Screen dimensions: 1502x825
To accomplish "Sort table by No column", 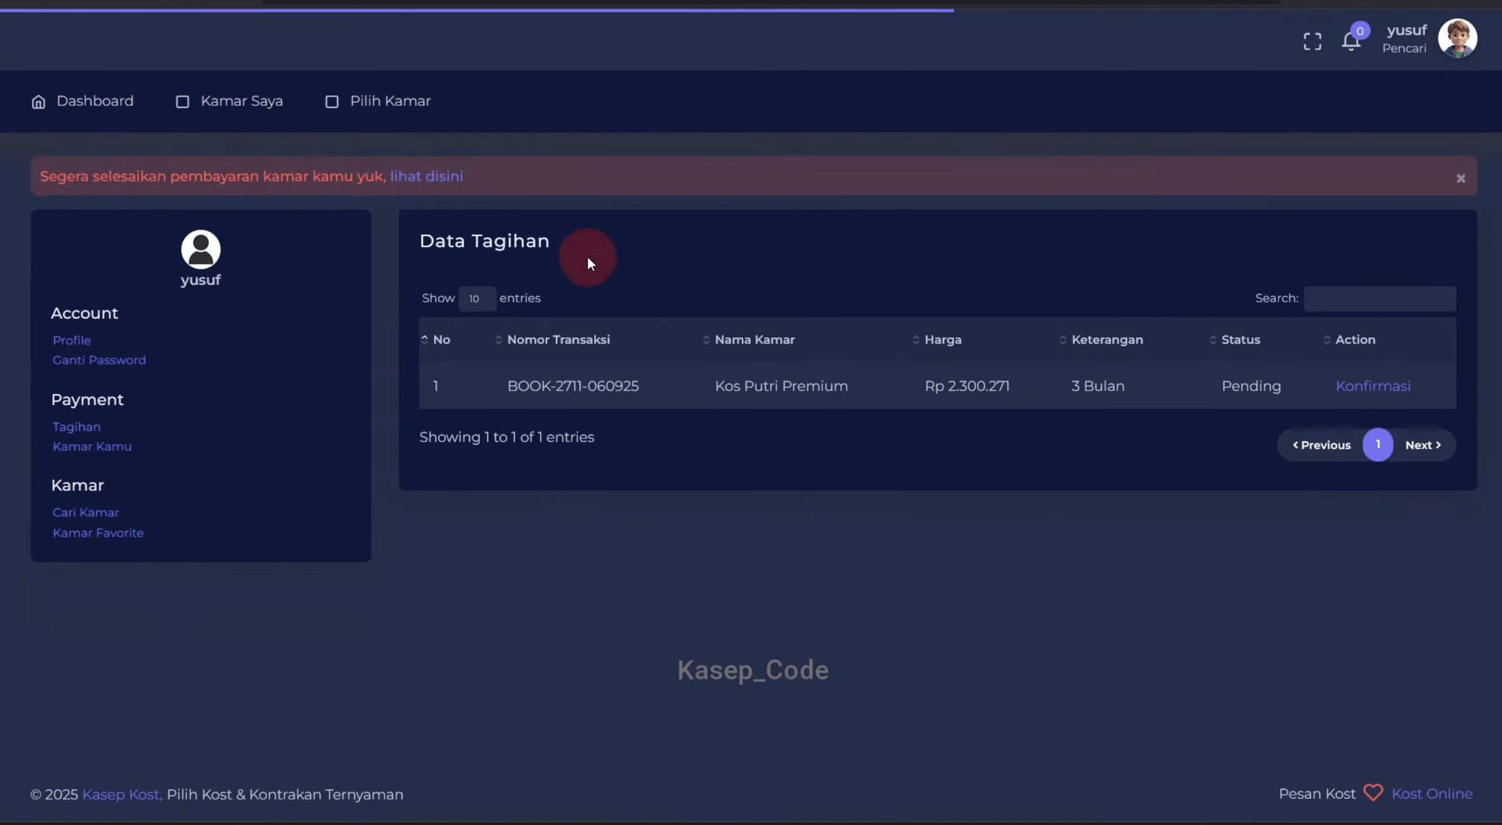I will tap(441, 340).
